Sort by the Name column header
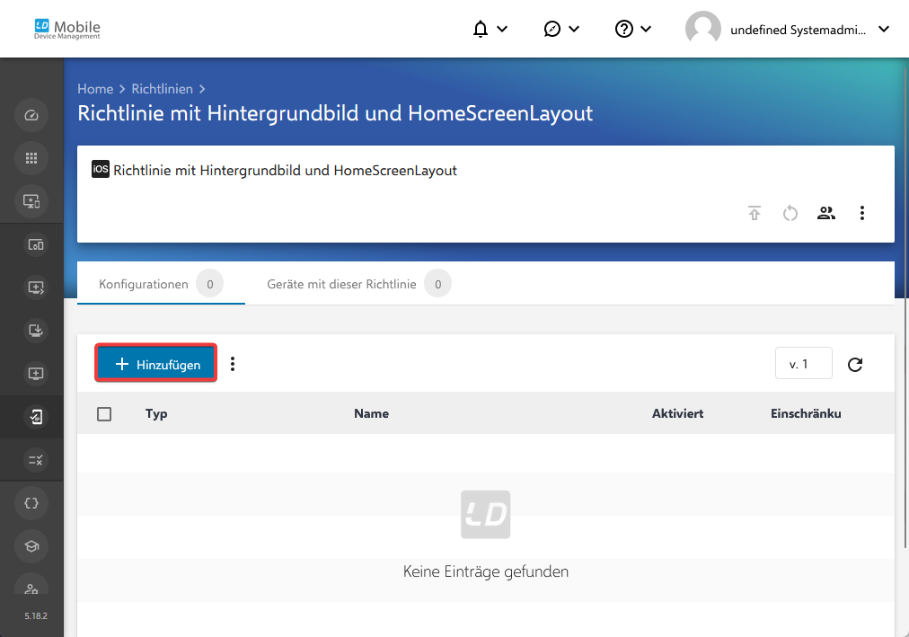Screen dimensions: 909x637 (372, 413)
